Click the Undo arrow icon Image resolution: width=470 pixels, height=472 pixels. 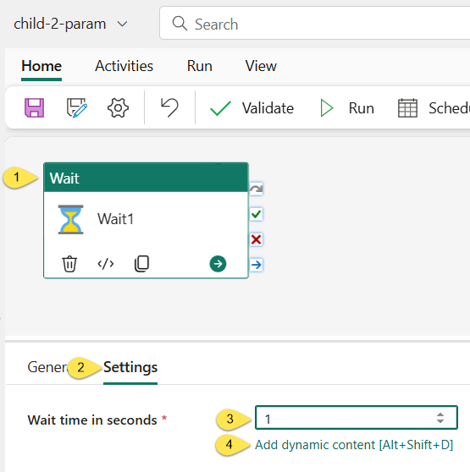pyautogui.click(x=169, y=107)
